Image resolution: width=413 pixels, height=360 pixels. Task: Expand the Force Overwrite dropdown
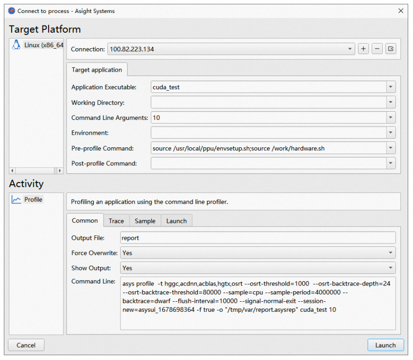390,253
